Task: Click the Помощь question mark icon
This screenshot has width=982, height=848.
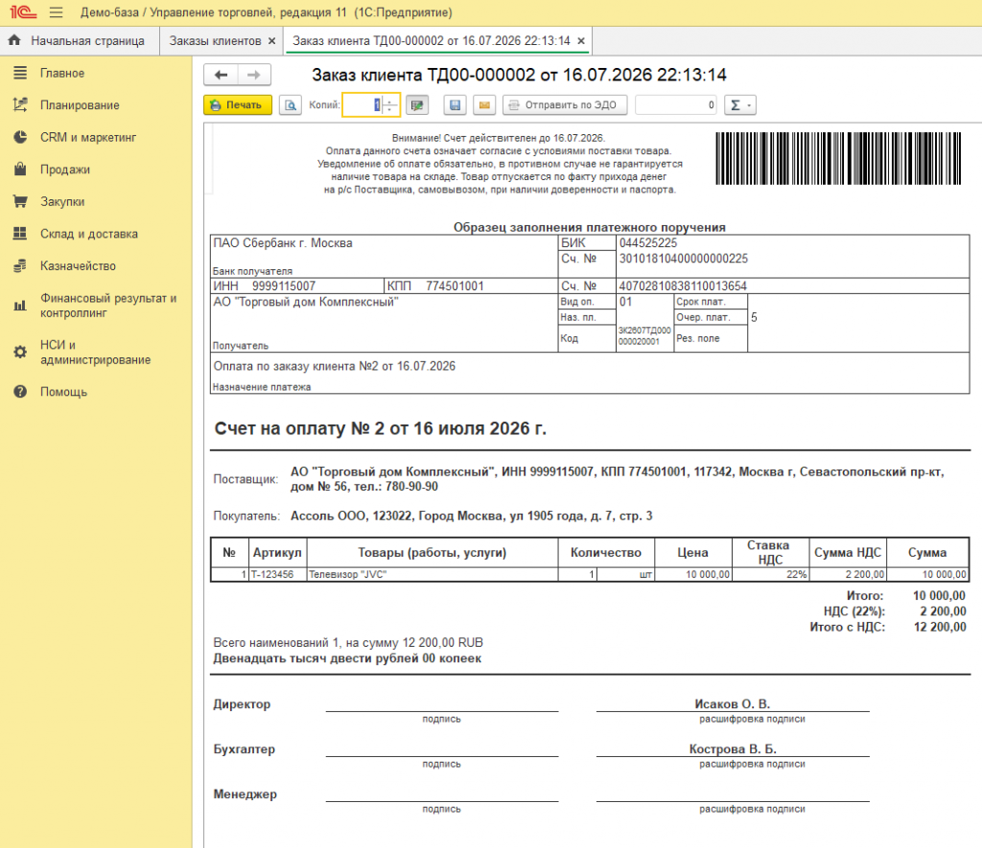Action: click(x=20, y=392)
